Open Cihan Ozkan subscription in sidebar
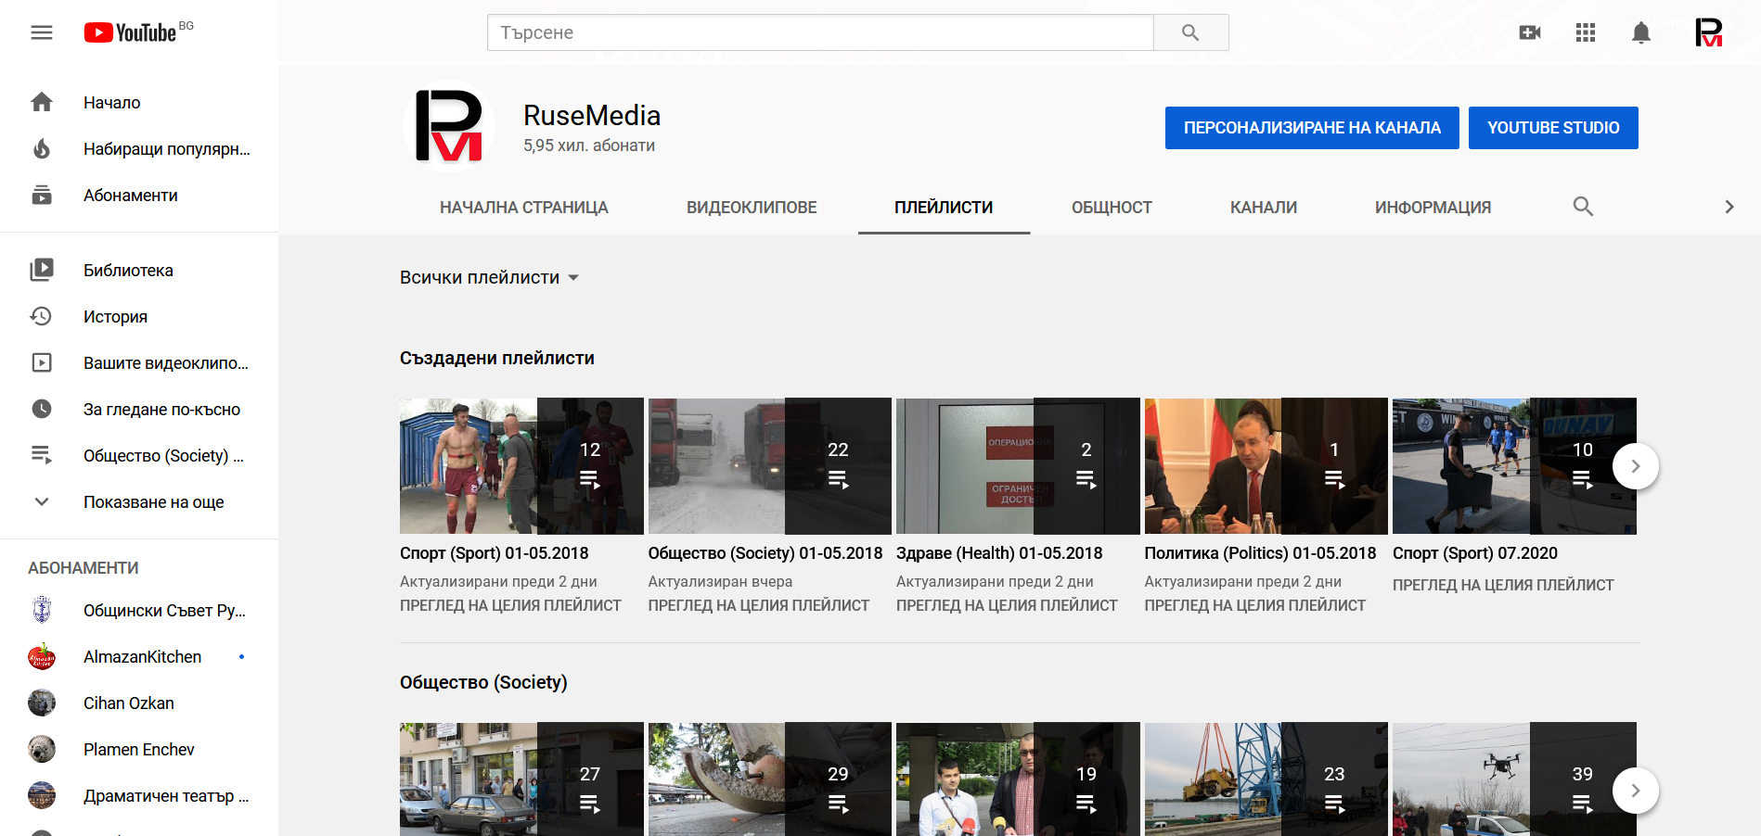This screenshot has height=836, width=1761. coord(139,703)
